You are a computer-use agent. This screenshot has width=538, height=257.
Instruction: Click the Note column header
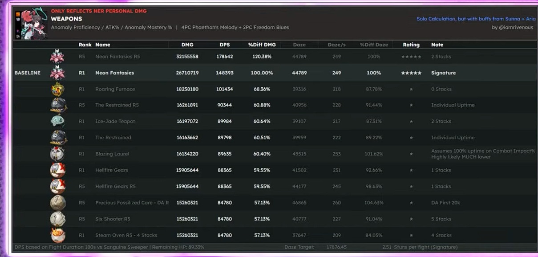point(437,45)
